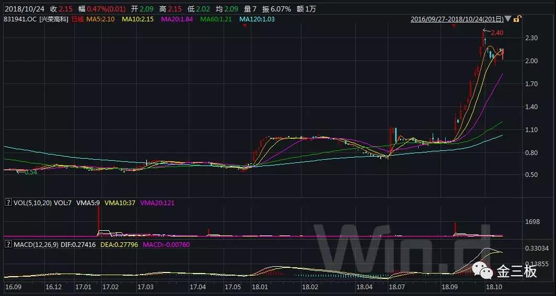Toggle the MA5 moving average line
Image resolution: width=556 pixels, height=296 pixels.
click(x=101, y=19)
